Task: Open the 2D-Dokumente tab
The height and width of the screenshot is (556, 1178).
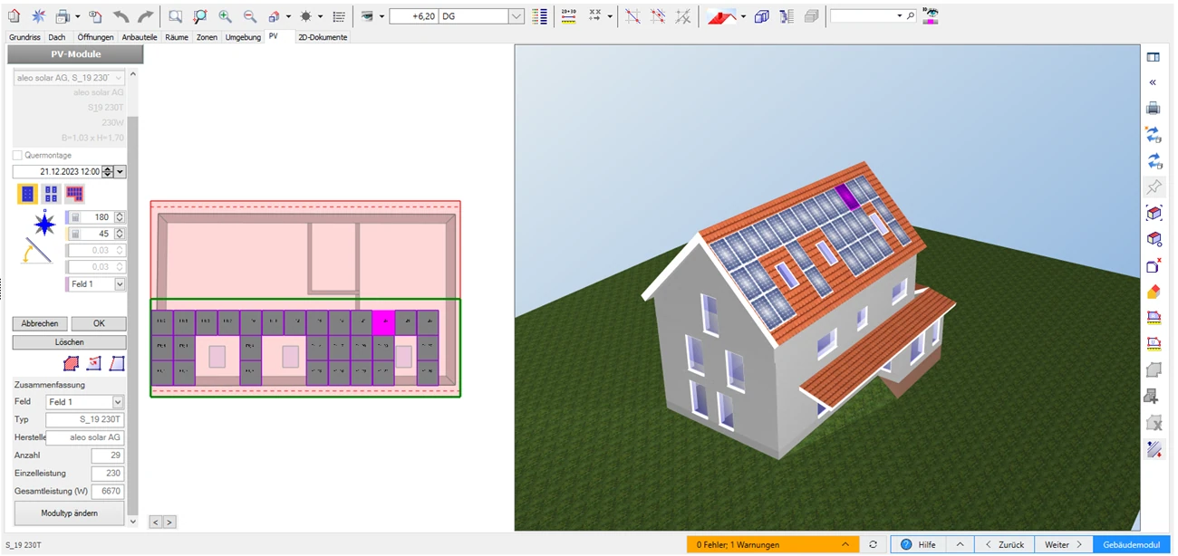Action: coord(322,37)
